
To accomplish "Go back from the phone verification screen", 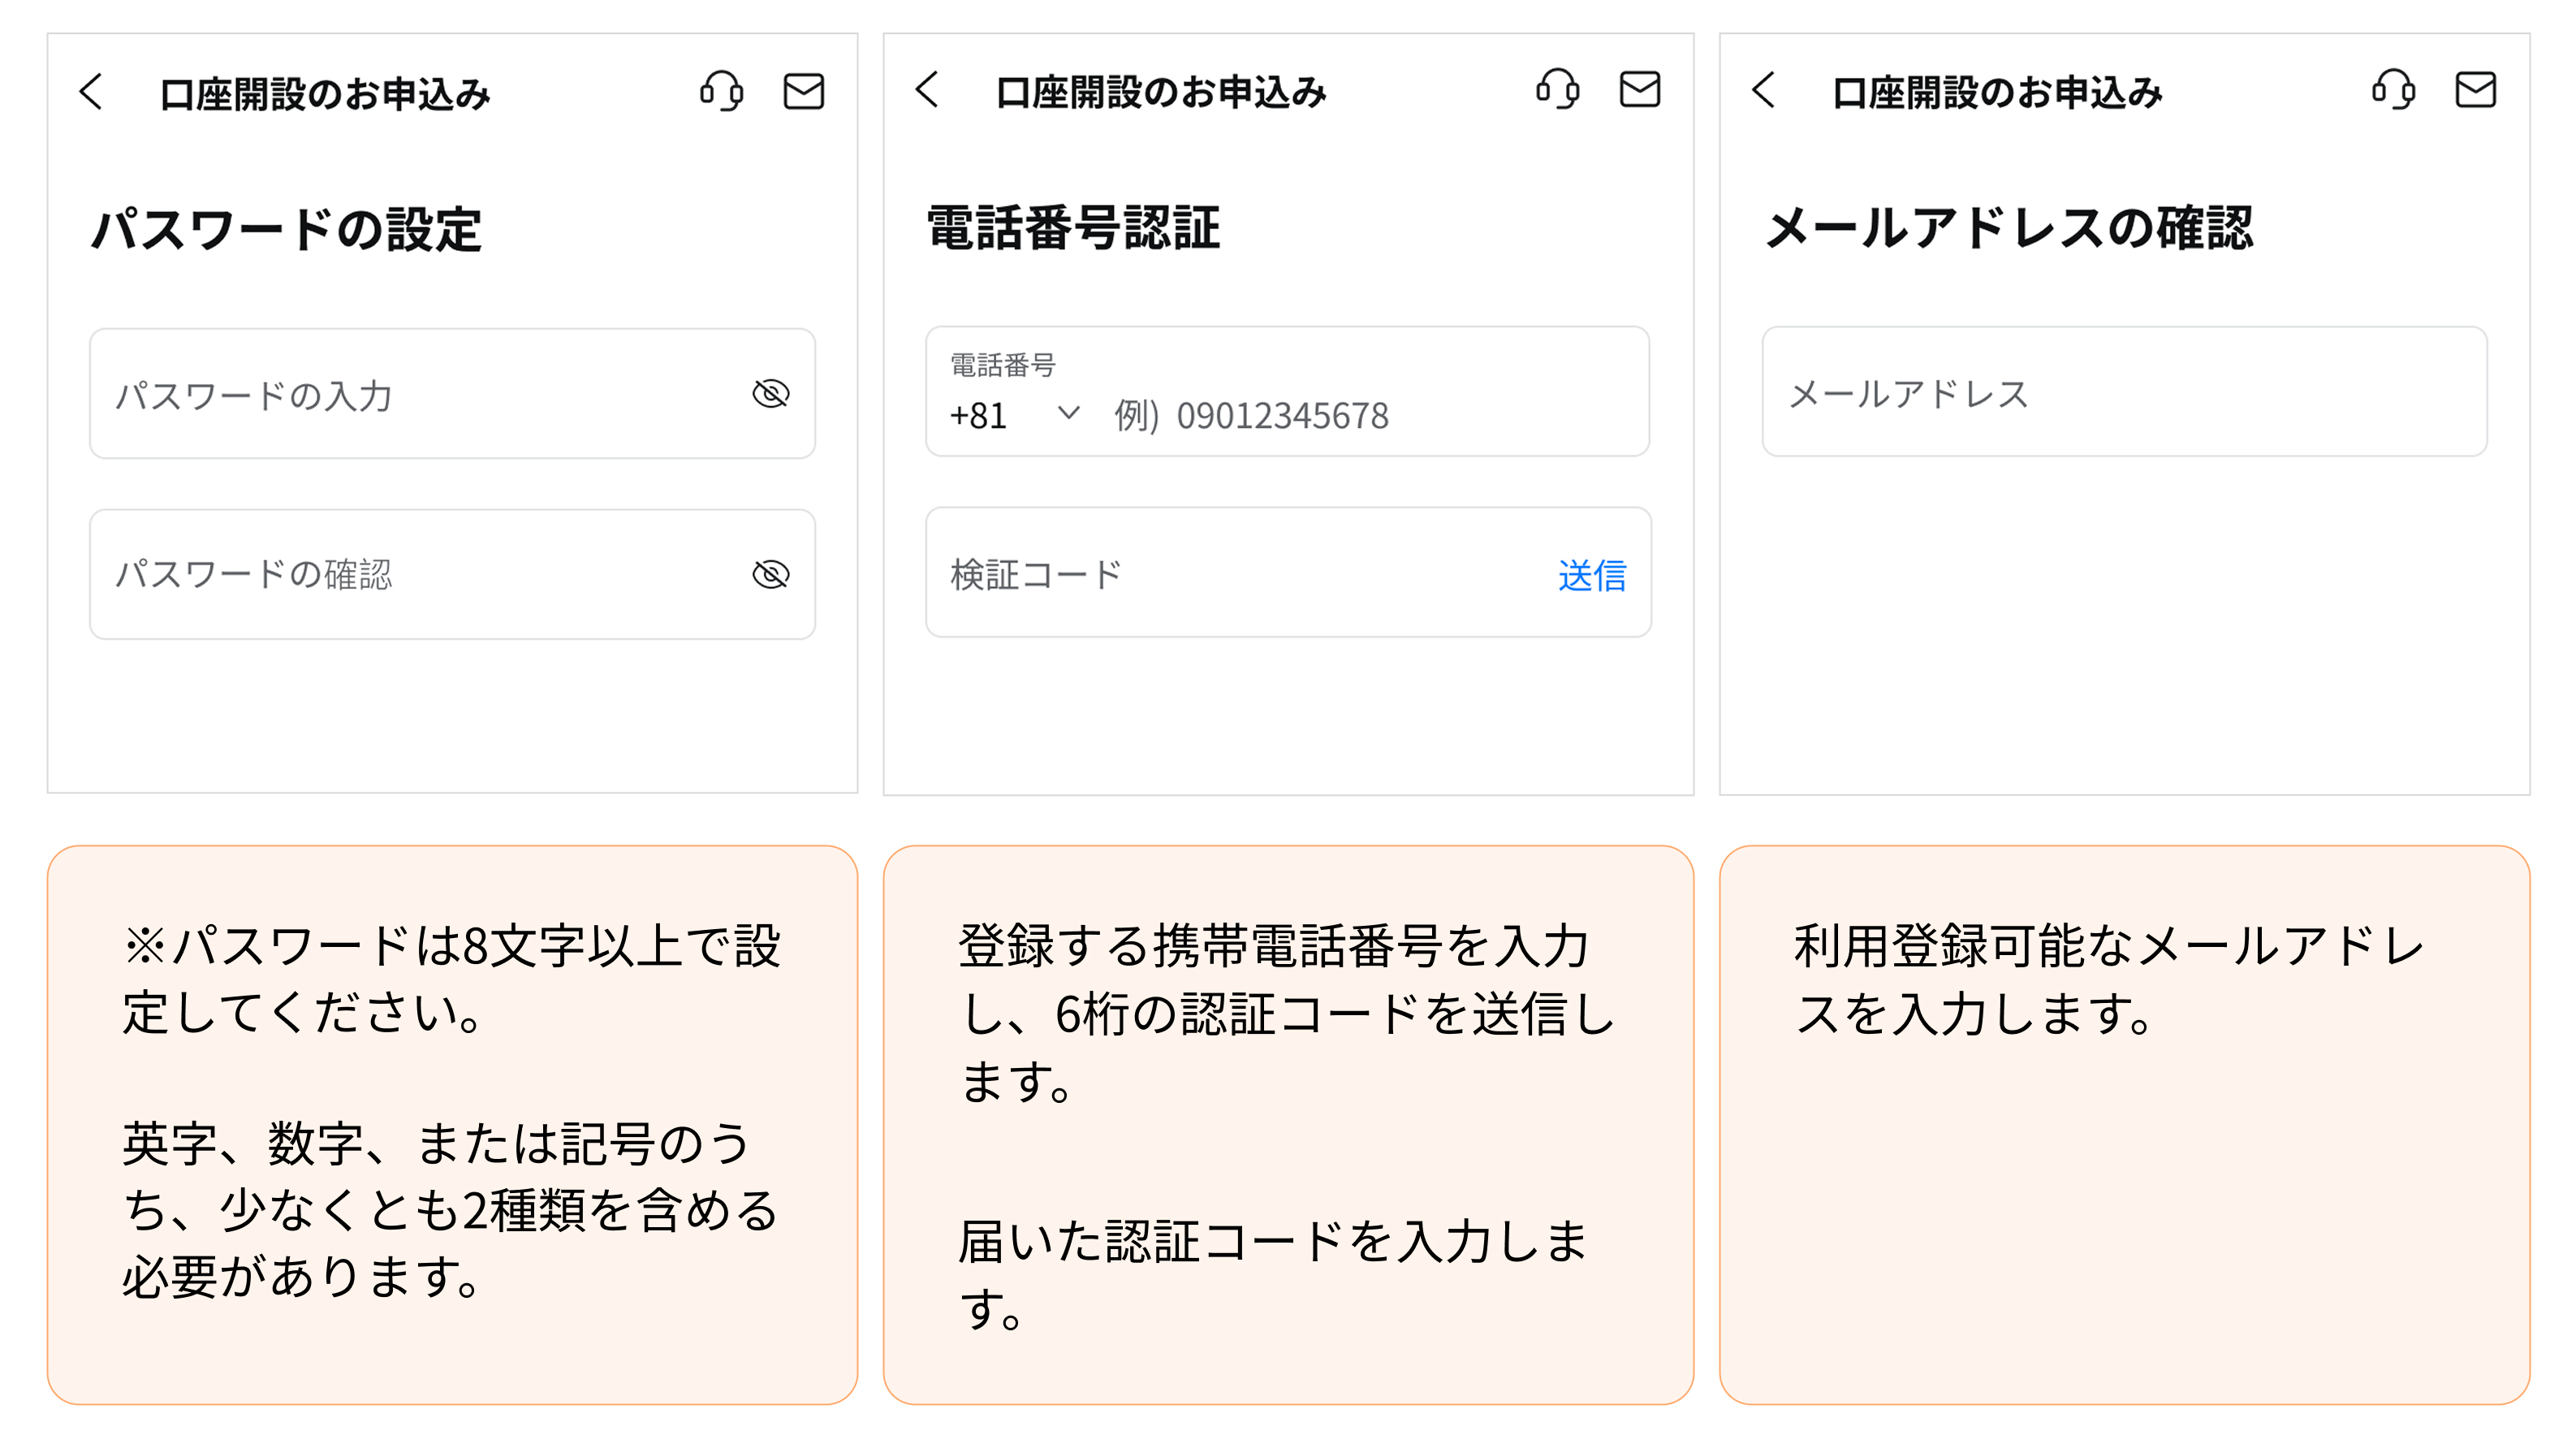I will coord(927,90).
